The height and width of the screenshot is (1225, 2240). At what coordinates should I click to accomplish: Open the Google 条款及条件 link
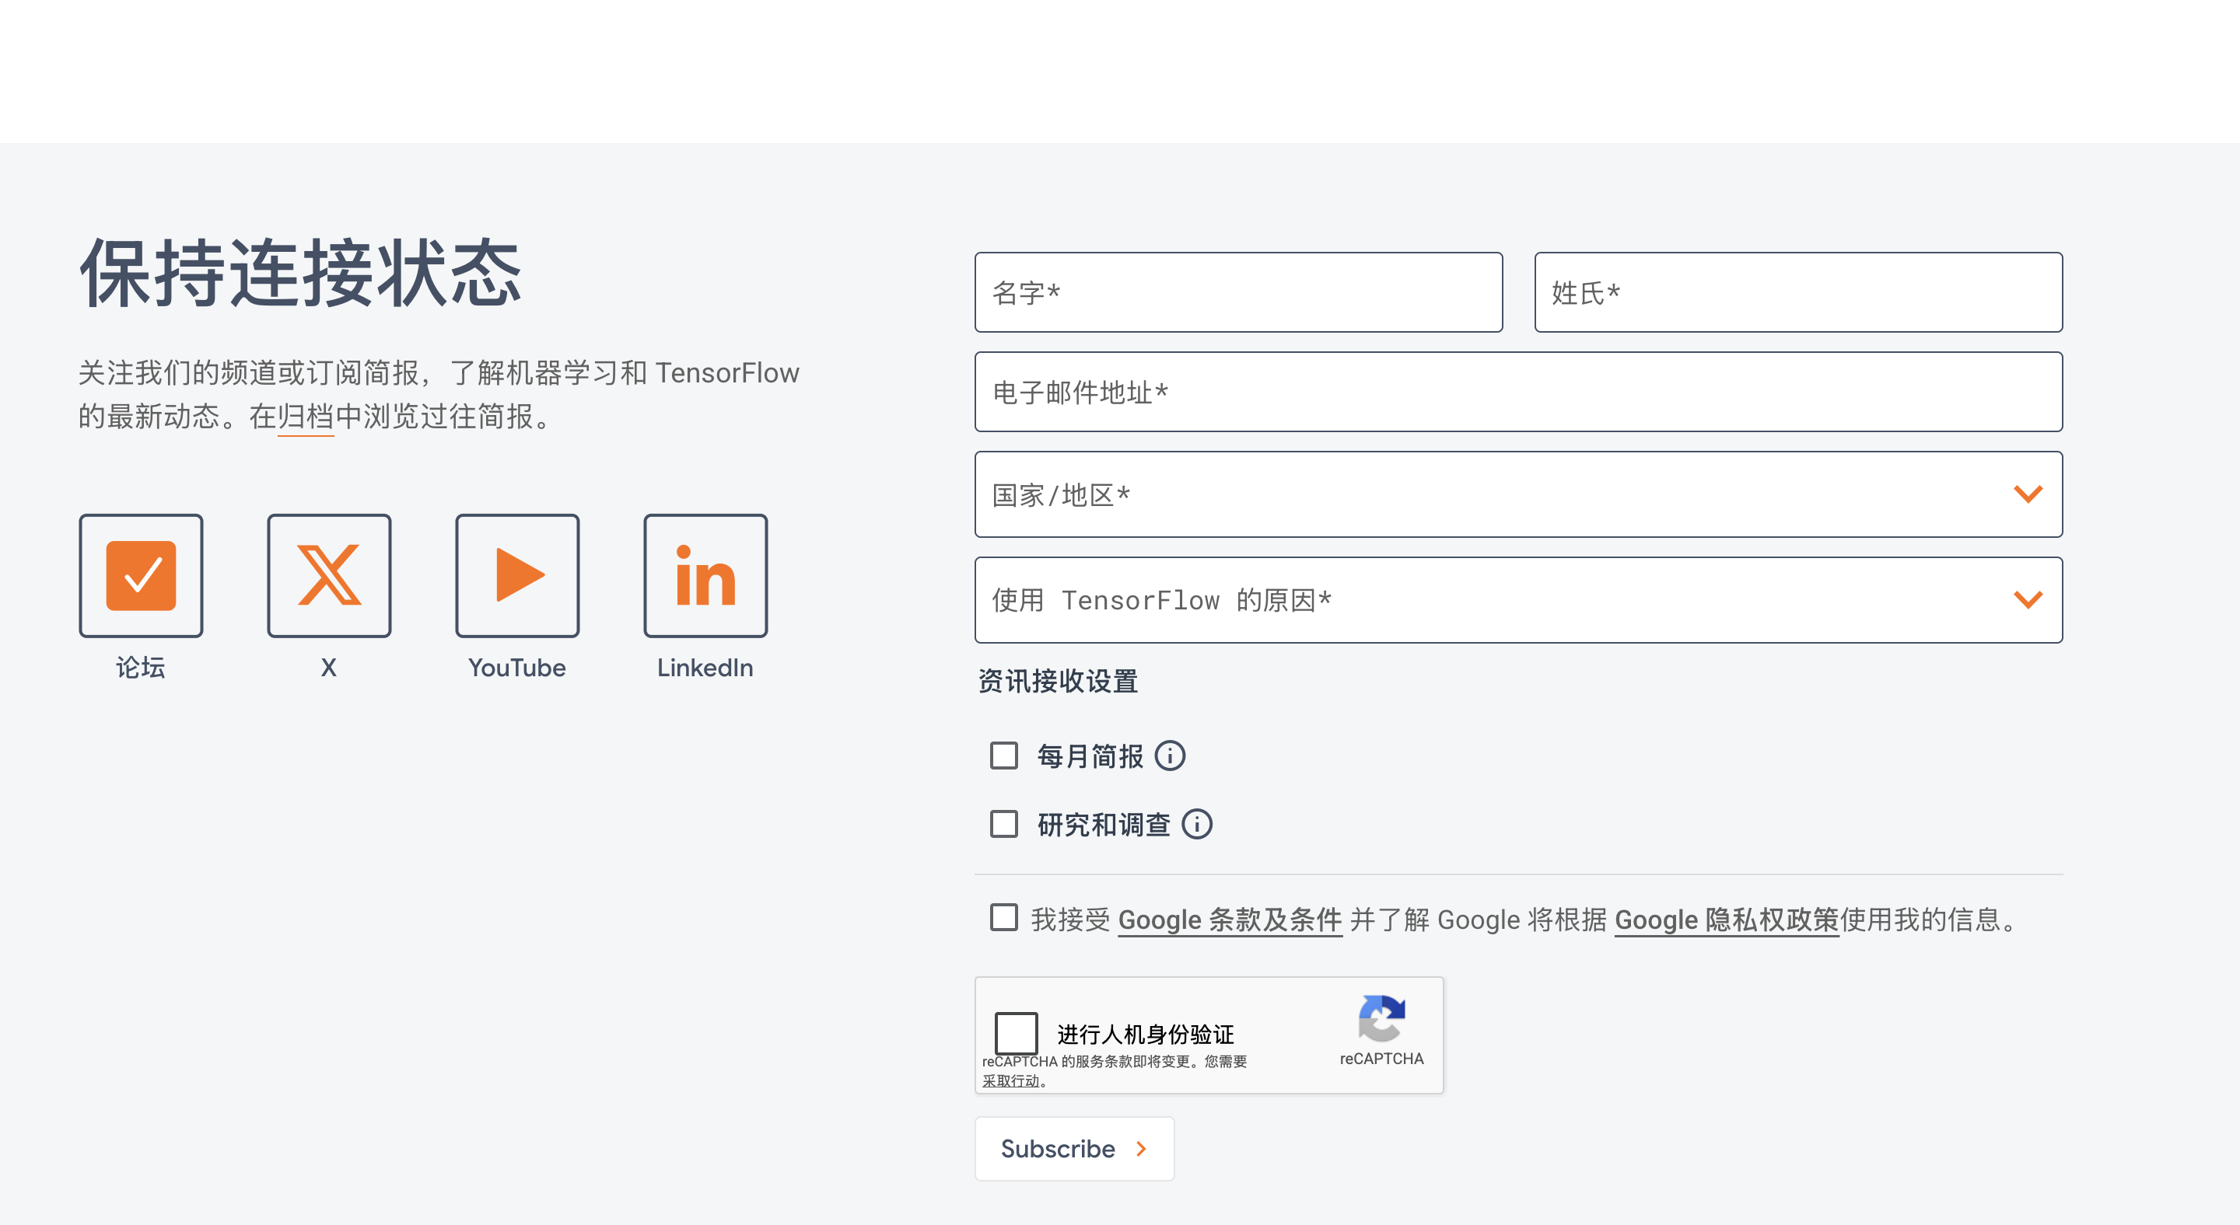pyautogui.click(x=1230, y=920)
